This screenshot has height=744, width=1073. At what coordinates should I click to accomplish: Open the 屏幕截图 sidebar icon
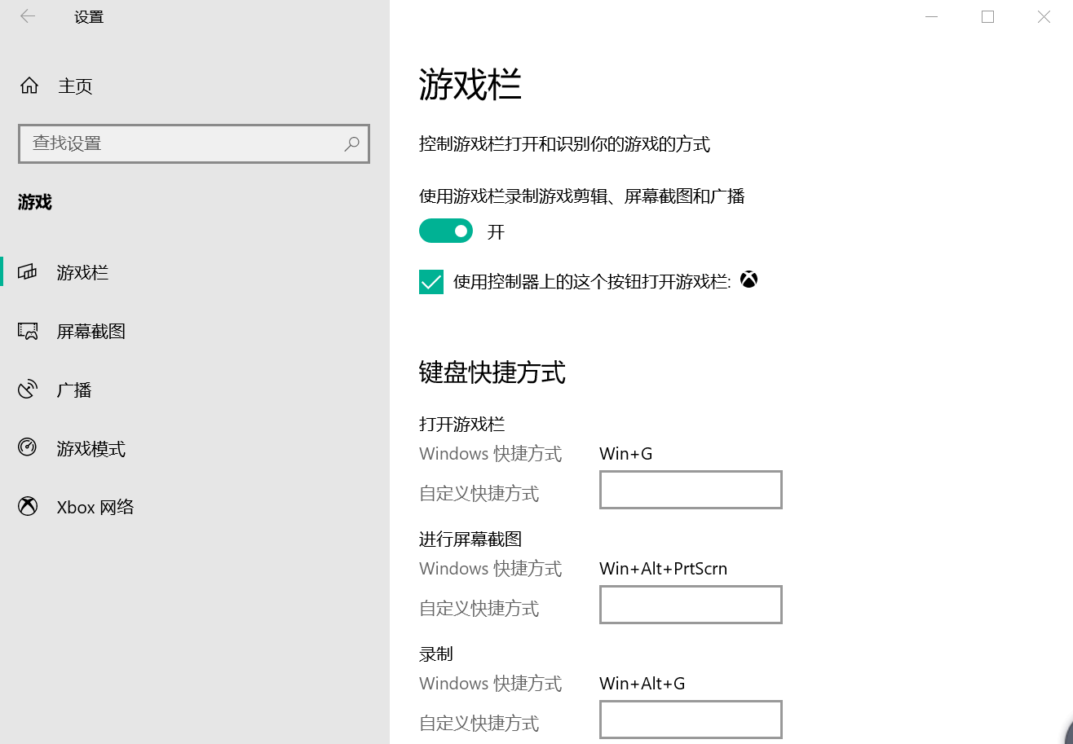(x=28, y=331)
